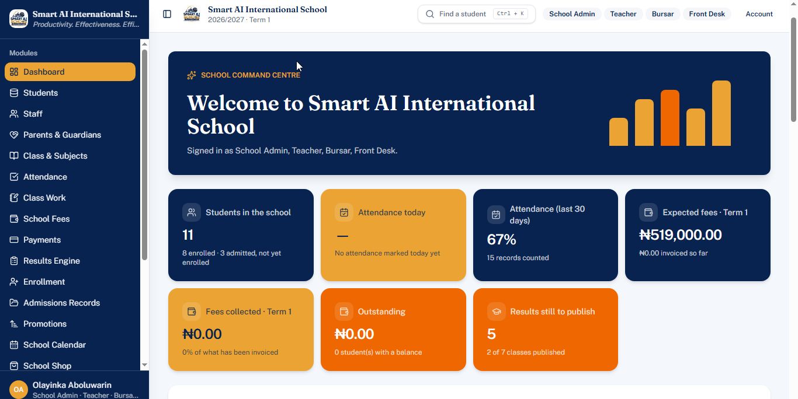
Task: Open the Students module
Action: click(x=70, y=93)
